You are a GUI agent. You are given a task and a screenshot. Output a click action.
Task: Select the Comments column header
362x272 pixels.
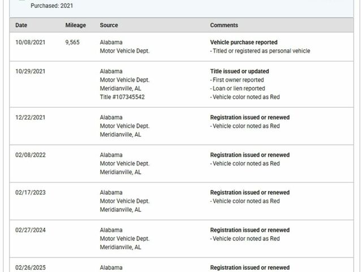click(x=224, y=25)
